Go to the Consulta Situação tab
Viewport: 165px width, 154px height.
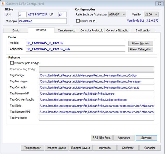click(117, 30)
